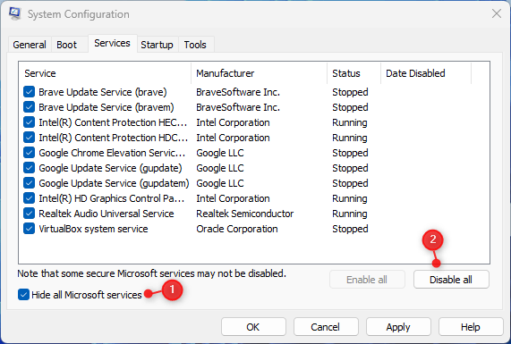The width and height of the screenshot is (511, 344).
Task: Click Oracle Corporation manufacturer cell
Action: pos(237,229)
